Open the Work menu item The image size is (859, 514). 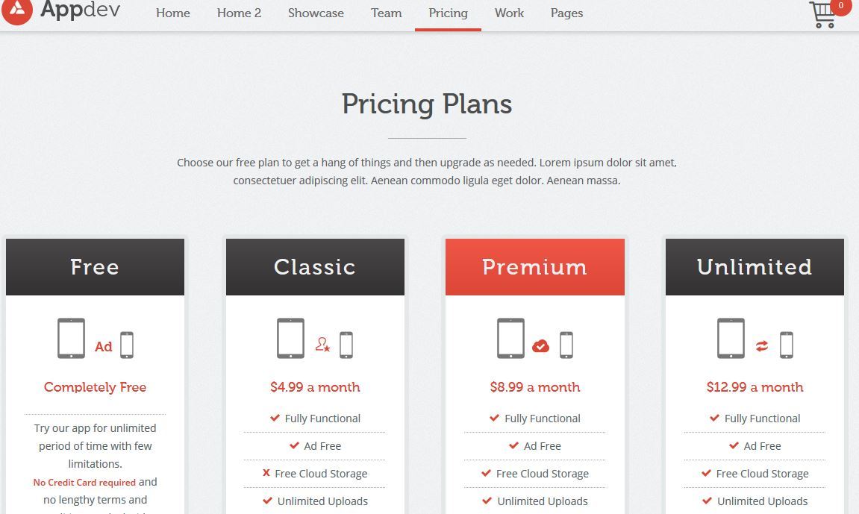pyautogui.click(x=509, y=13)
